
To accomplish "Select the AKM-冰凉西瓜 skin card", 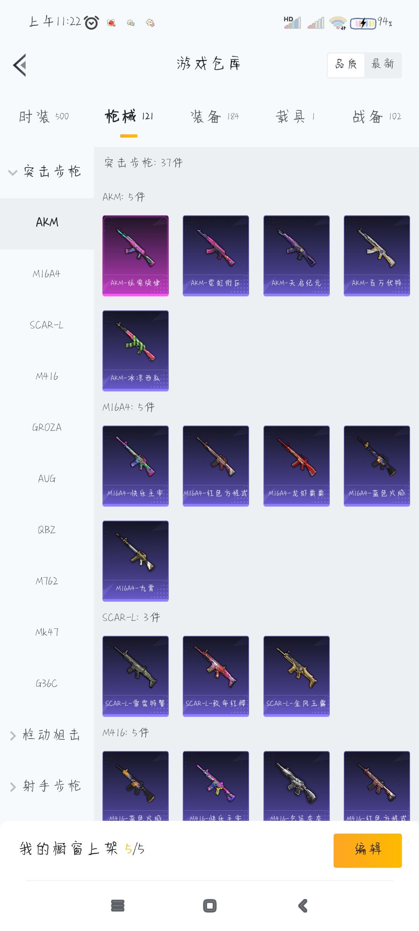I will [135, 351].
